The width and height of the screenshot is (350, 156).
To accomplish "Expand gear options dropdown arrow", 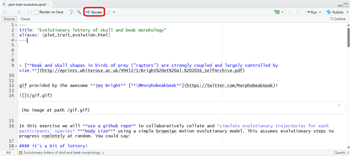I will [114, 12].
